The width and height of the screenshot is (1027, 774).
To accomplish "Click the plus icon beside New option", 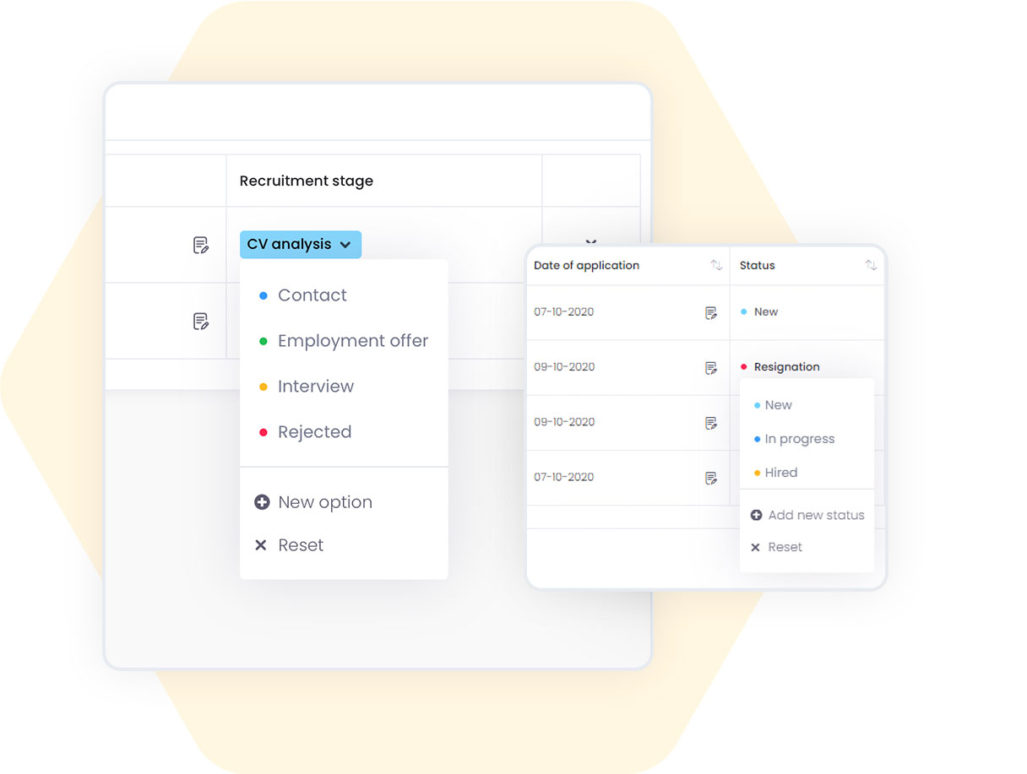I will coord(262,502).
